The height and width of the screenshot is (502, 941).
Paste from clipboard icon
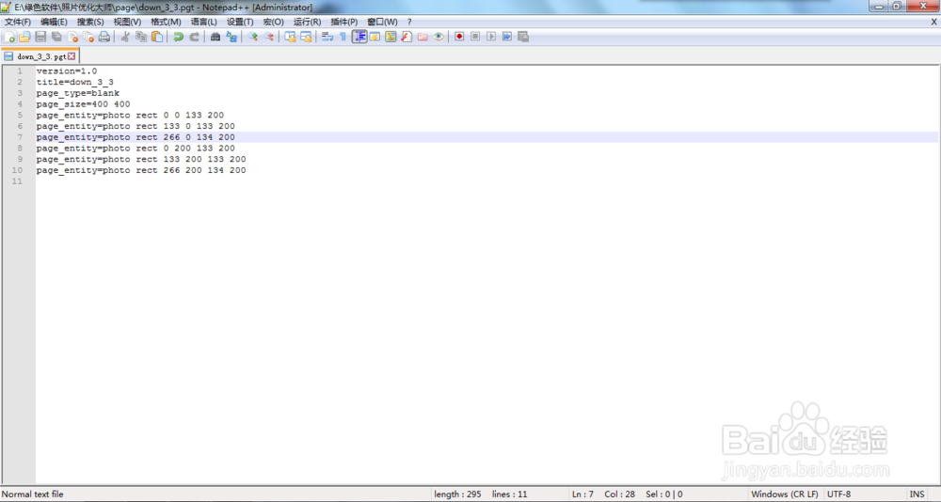[x=157, y=37]
